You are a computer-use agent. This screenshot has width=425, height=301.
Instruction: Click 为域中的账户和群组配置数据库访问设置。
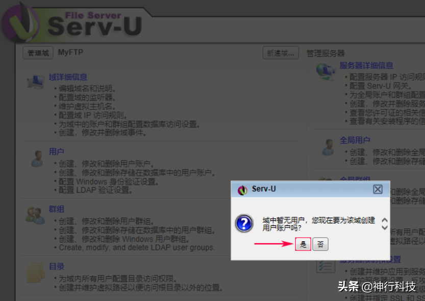130,124
